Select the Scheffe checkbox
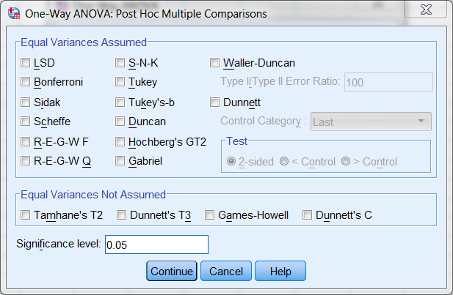This screenshot has width=453, height=295. [x=26, y=122]
